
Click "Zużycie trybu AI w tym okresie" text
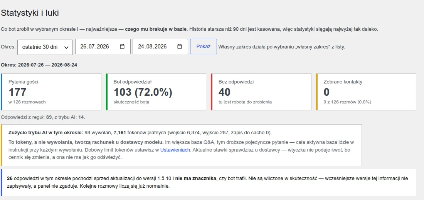(46, 133)
